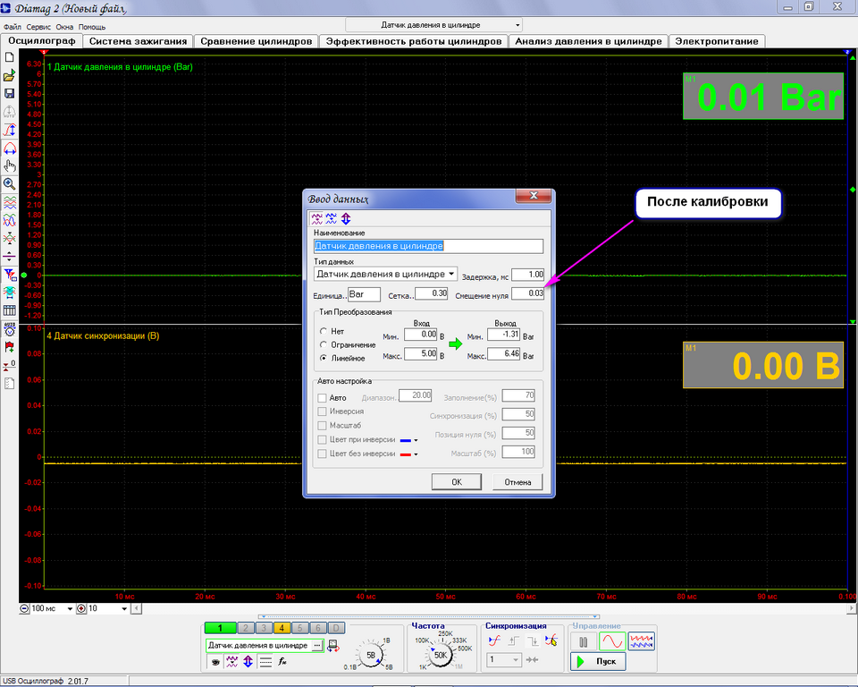
Task: Click the AUTO settings gear icon
Action: coord(9,328)
